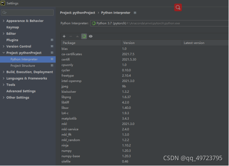Select the libpng package row
This screenshot has width=229, height=166.
pos(145,97)
